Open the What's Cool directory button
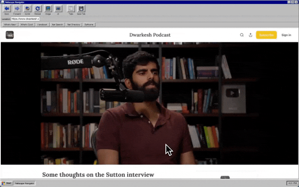The height and width of the screenshot is (187, 299). pos(27,25)
